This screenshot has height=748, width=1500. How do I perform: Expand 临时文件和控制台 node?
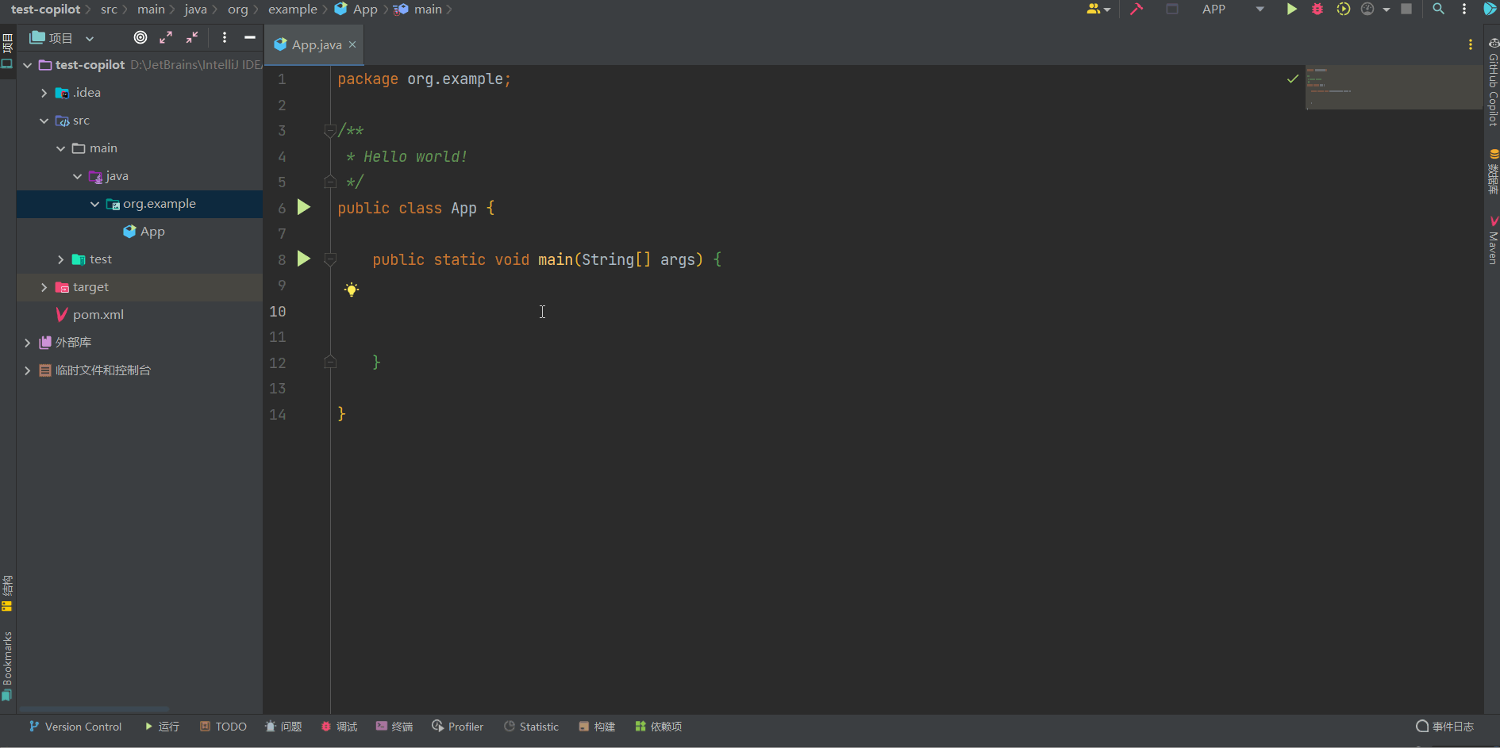[x=28, y=370]
